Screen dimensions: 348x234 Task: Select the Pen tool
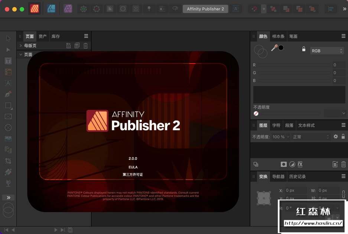point(8,94)
